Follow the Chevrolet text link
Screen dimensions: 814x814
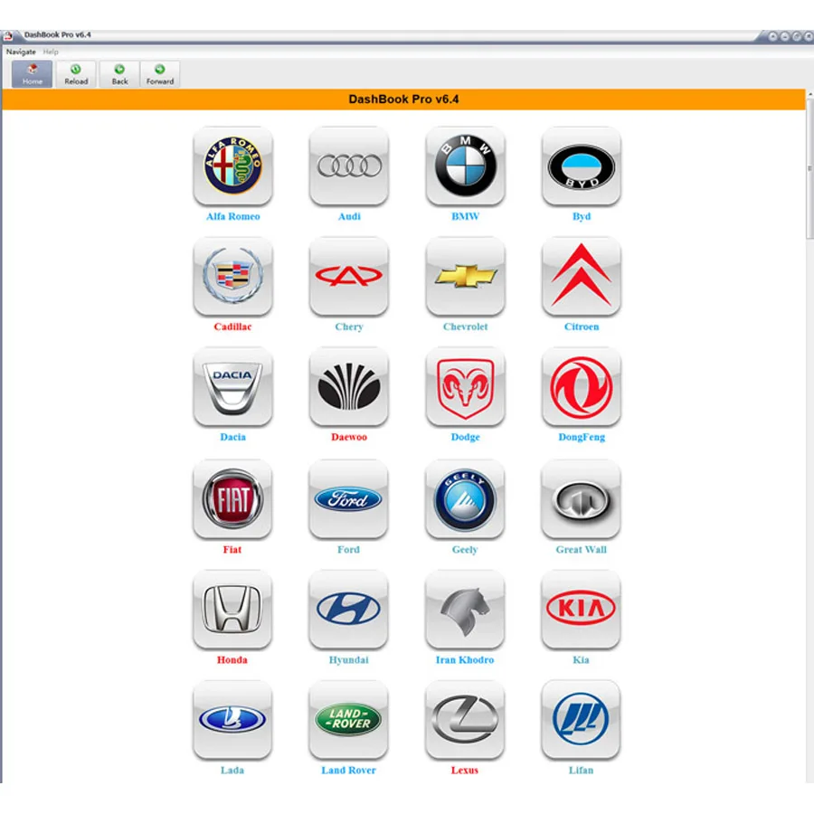465,327
